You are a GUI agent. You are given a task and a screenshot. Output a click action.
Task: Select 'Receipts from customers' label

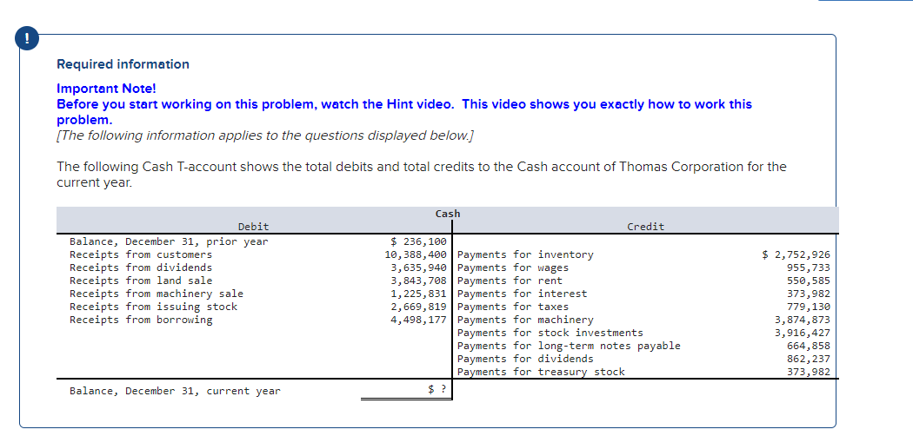point(141,254)
